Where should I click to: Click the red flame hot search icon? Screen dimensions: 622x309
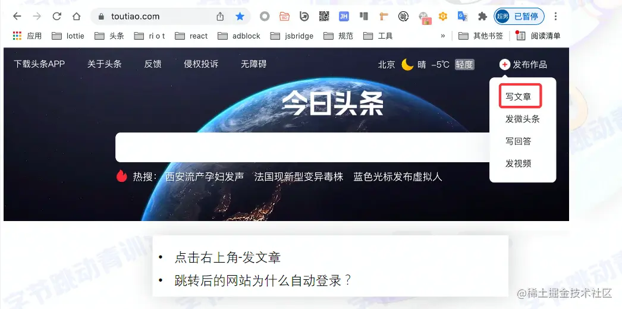[x=122, y=176]
